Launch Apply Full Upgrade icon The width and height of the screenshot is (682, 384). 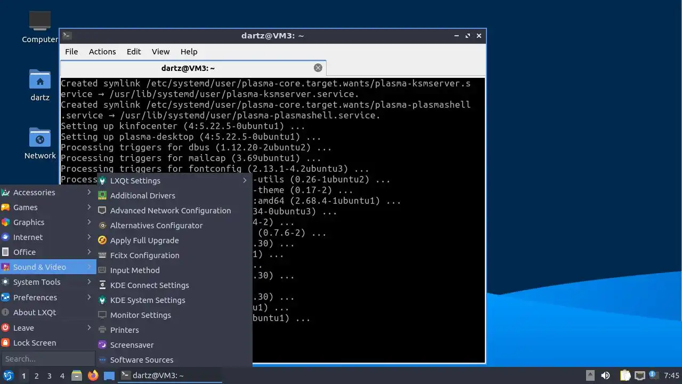pyautogui.click(x=102, y=241)
